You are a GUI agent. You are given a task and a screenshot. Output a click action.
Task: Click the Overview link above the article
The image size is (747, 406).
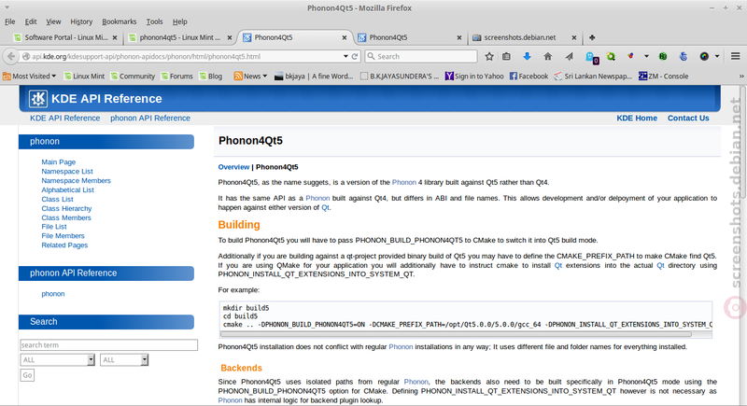(x=233, y=167)
